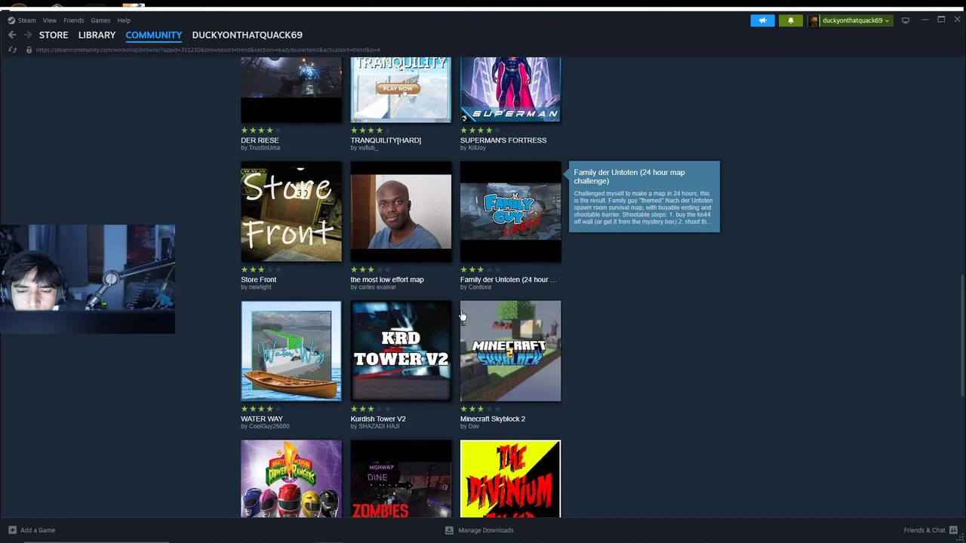Open the Minecraft Skyblock 2 thumbnail
Image resolution: width=966 pixels, height=543 pixels.
[511, 351]
